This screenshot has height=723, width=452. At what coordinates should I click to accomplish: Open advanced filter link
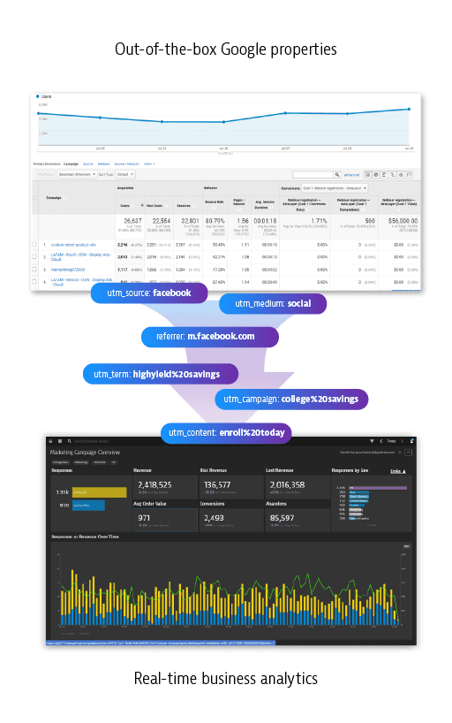(351, 175)
